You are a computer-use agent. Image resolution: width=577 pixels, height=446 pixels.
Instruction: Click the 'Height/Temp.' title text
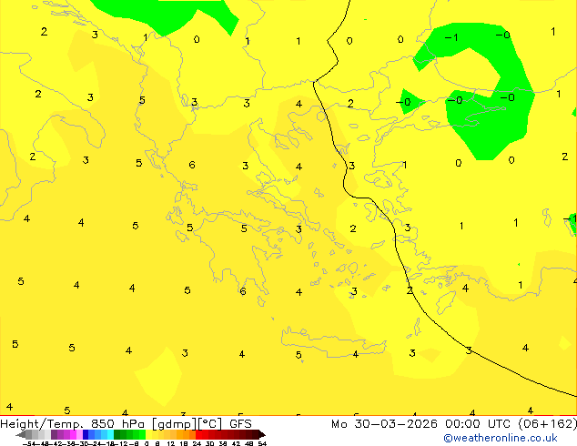click(x=42, y=424)
